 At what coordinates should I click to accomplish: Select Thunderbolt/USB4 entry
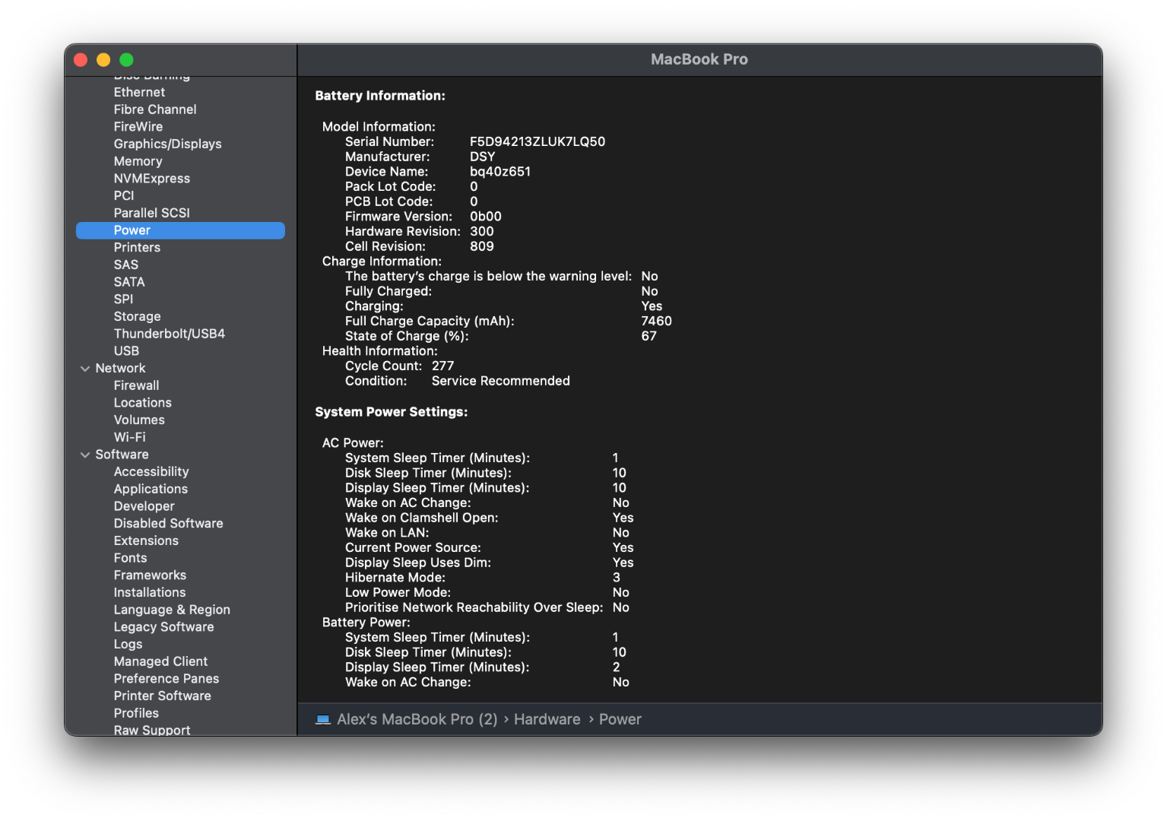[170, 334]
